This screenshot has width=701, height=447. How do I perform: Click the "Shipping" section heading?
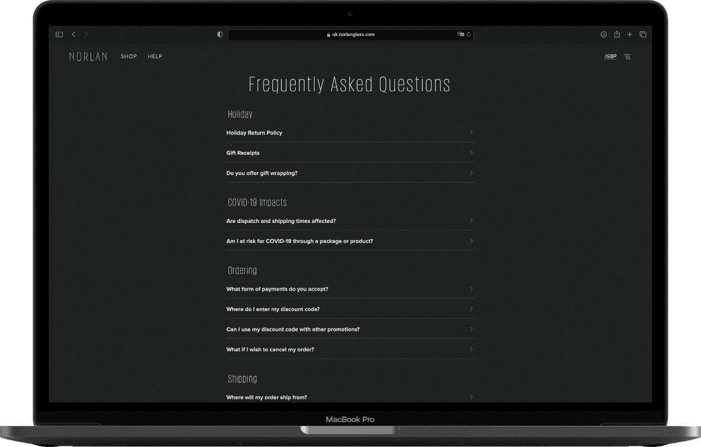point(243,379)
